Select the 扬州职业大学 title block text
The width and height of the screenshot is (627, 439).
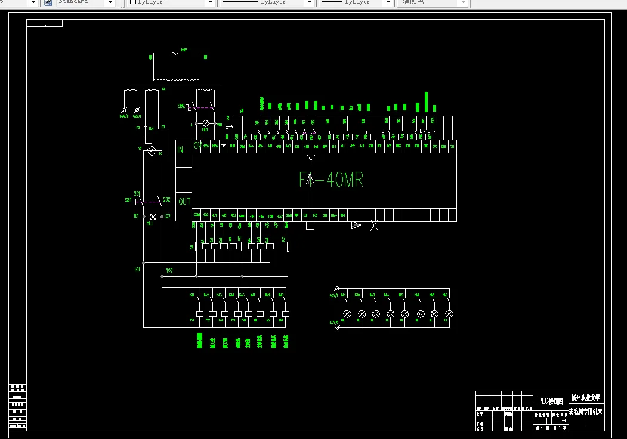click(586, 397)
